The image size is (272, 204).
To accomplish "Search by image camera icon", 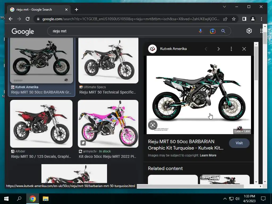I will pyautogui.click(x=212, y=31).
